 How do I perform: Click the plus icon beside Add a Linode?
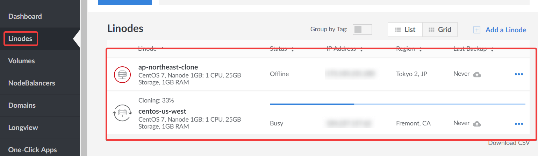coord(477,30)
